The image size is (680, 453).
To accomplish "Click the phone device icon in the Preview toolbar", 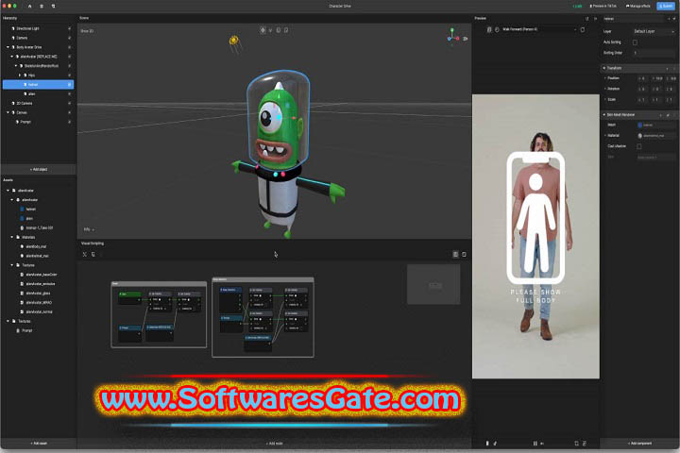I will [x=489, y=29].
